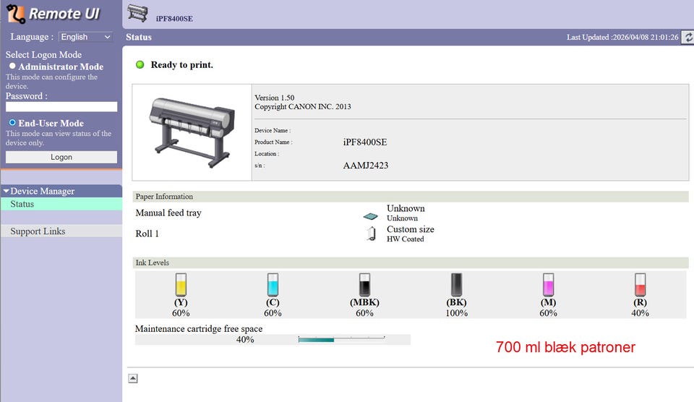
Task: Click the product name iPF8400SE value
Action: pos(364,142)
